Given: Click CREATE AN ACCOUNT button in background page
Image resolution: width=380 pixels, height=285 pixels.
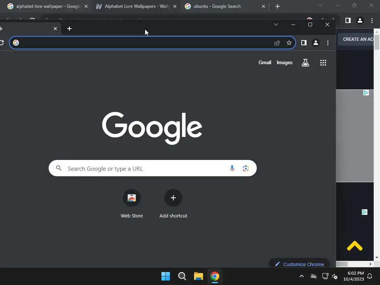Looking at the screenshot, I should coord(356,39).
